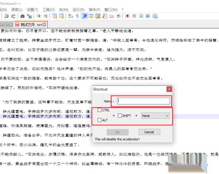Start macro recording with the red dot icon
219x174 pixels.
click(x=127, y=16)
